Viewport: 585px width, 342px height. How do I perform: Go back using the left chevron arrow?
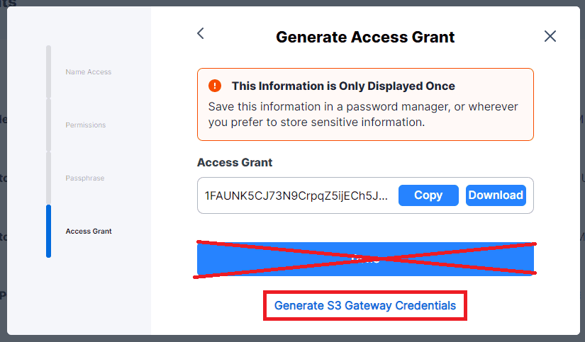click(x=201, y=33)
